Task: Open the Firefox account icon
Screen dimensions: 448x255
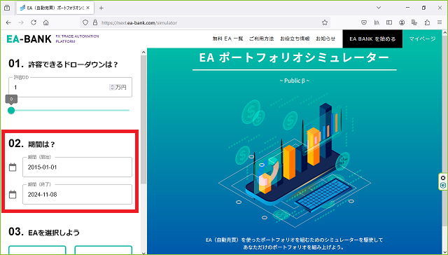Action: [x=402, y=22]
